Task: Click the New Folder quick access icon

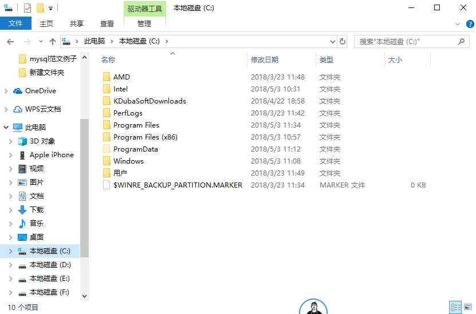Action: click(x=40, y=8)
